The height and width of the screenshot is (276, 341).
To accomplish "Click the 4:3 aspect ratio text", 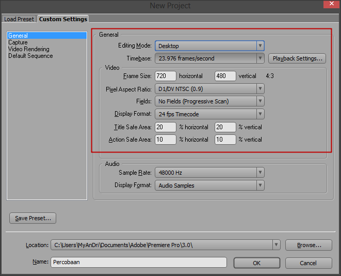I will [270, 76].
